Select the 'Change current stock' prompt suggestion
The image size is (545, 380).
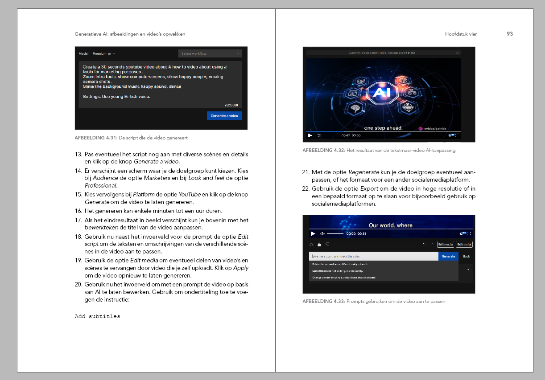[343, 277]
